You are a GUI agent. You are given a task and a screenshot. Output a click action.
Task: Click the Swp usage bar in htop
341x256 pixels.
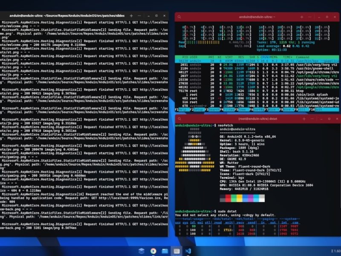pyautogui.click(x=215, y=46)
